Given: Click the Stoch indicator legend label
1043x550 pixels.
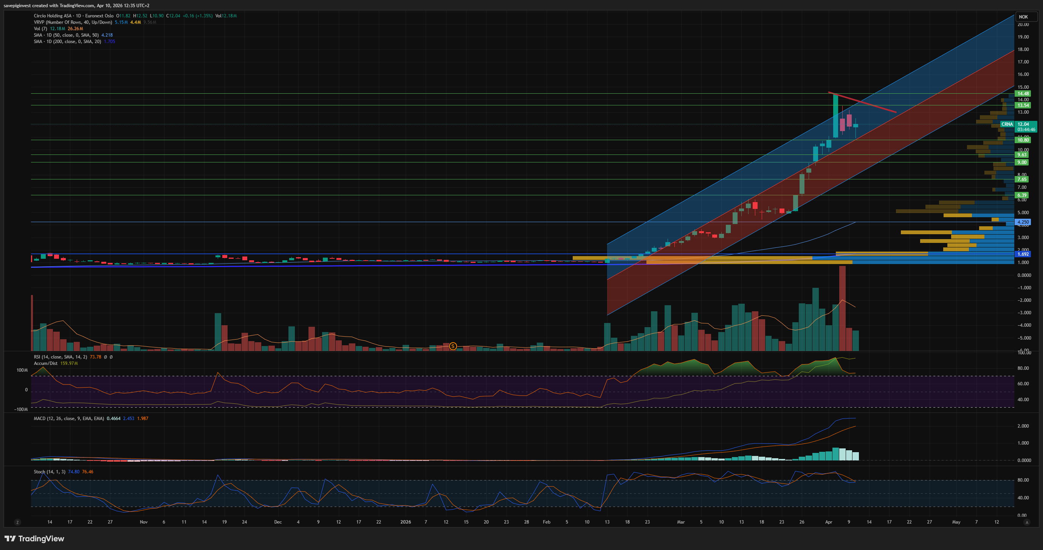Looking at the screenshot, I should tap(50, 472).
